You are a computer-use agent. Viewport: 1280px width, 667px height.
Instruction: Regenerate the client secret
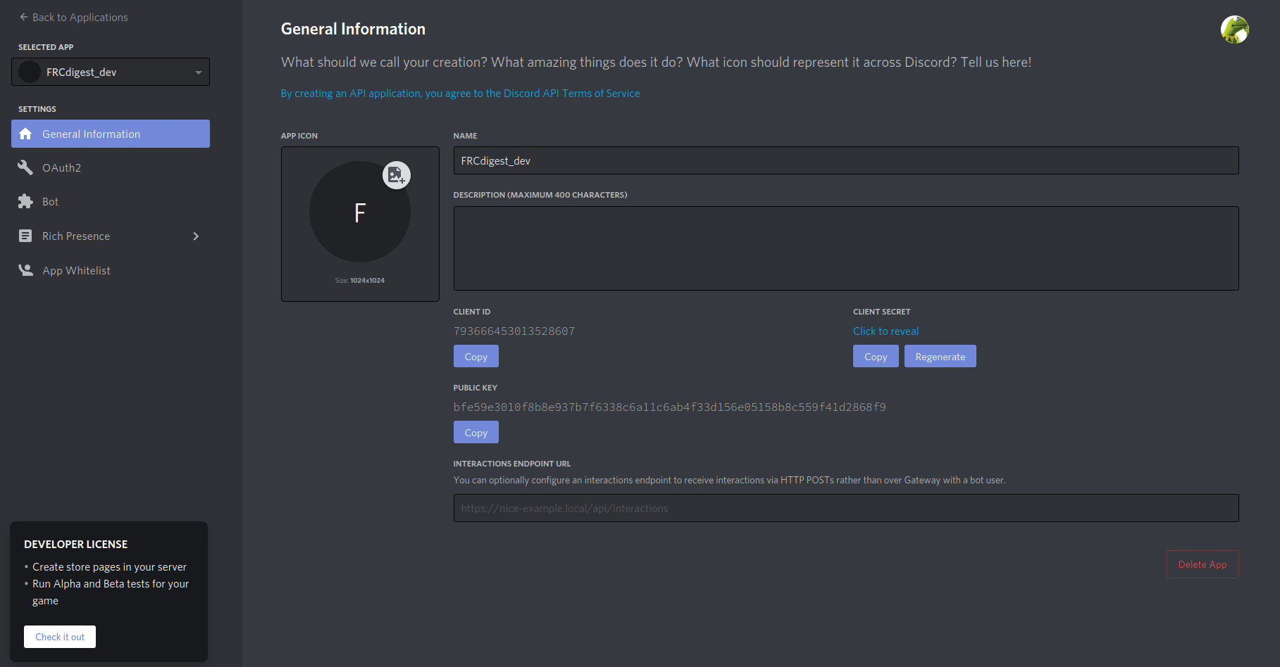[x=940, y=356]
